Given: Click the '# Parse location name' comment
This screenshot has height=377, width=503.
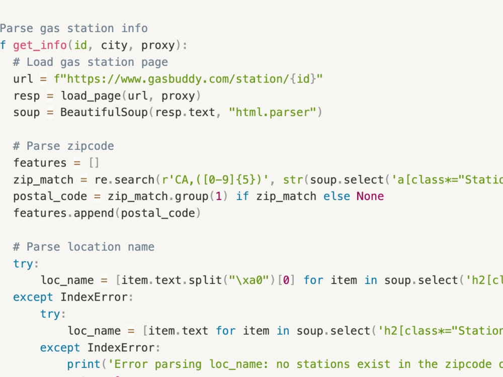Looking at the screenshot, I should 83,247.
